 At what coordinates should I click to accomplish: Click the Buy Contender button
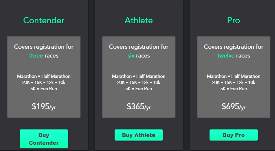(x=44, y=139)
